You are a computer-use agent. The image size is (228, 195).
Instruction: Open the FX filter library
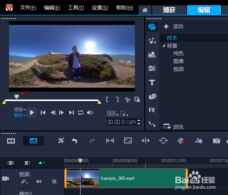[x=152, y=110]
